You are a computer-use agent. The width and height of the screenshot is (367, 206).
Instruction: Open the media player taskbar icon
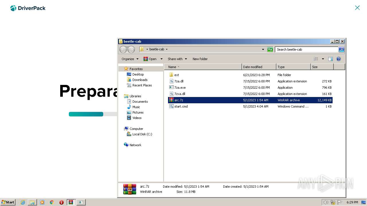(42, 202)
